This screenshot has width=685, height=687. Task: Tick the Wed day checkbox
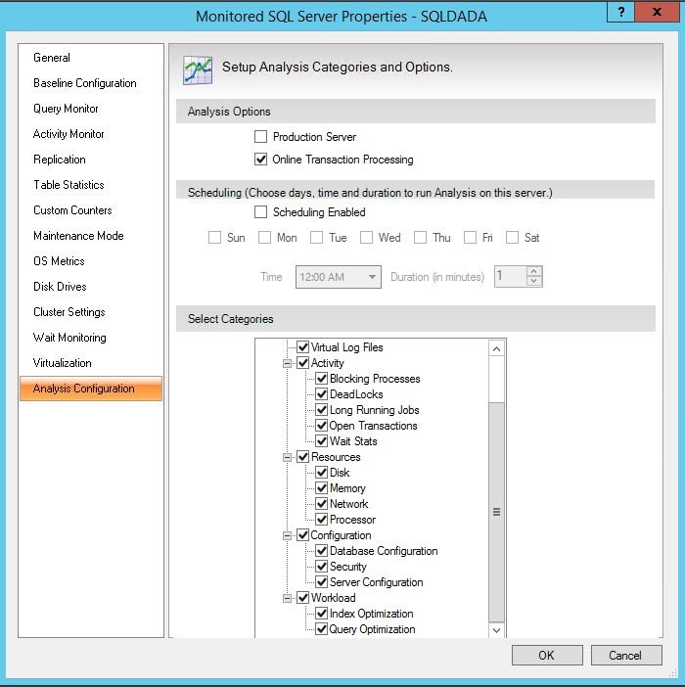click(x=366, y=238)
